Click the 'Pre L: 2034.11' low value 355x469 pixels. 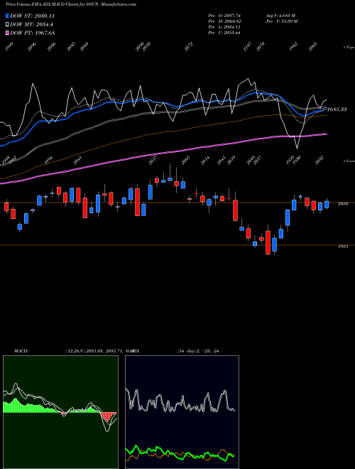click(x=224, y=27)
